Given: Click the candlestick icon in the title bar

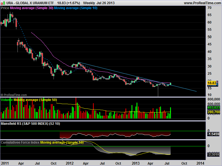Looking at the screenshot, I should [x=2, y=3].
